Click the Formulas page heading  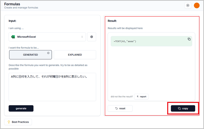click(x=12, y=4)
